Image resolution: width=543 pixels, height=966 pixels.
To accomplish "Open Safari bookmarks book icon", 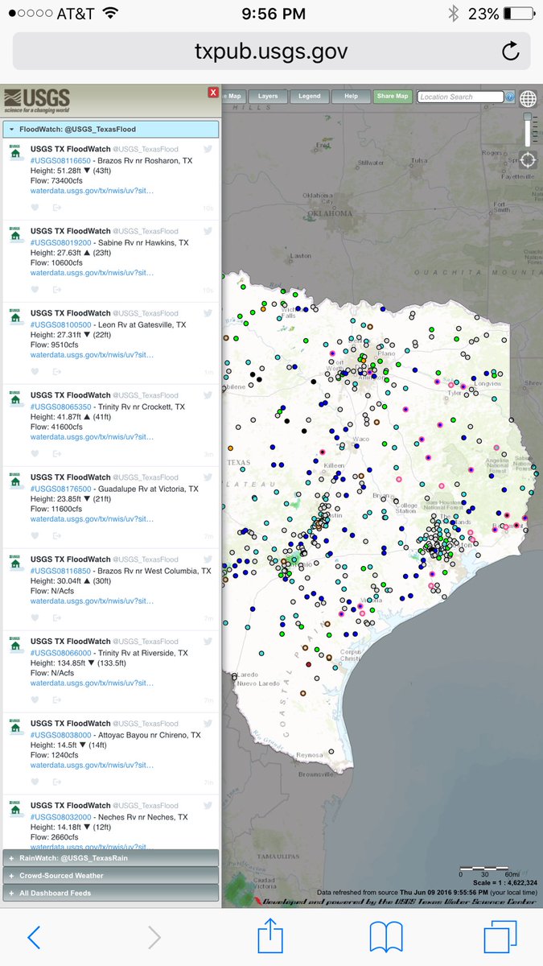I will [385, 938].
